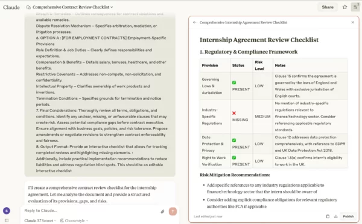
Task: Click Claude's response beginning I'll create
Action: [92, 194]
